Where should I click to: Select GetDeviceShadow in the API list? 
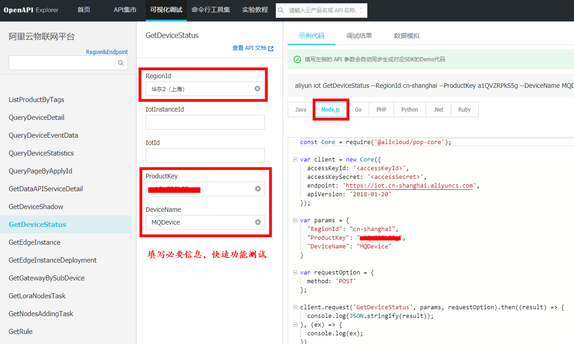pyautogui.click(x=36, y=207)
